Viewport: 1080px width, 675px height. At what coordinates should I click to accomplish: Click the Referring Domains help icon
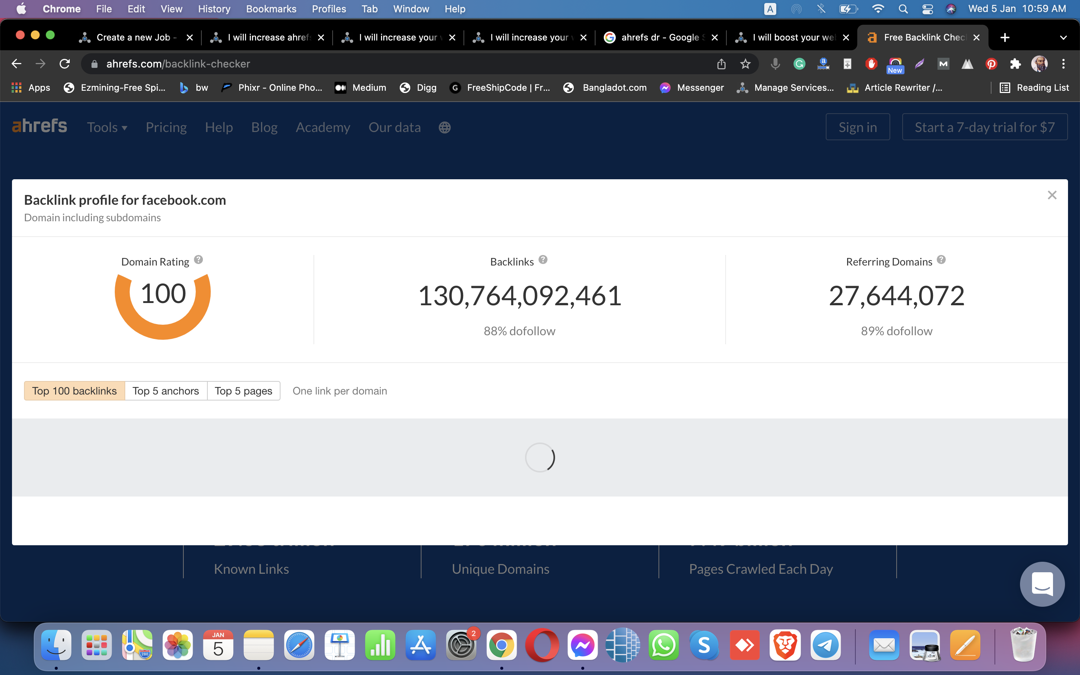coord(941,260)
